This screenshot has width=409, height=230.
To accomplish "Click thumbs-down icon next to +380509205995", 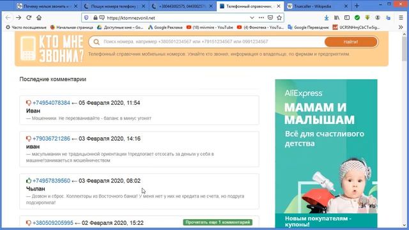I will click(28, 223).
